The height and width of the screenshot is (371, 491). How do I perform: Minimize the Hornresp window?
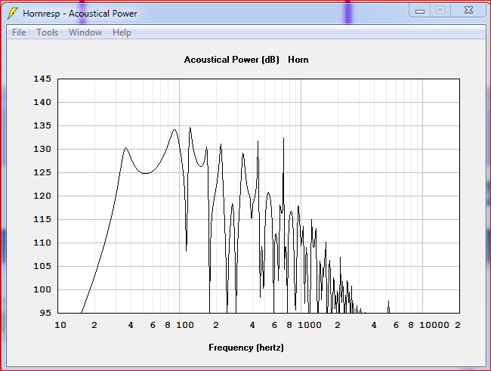coord(420,11)
